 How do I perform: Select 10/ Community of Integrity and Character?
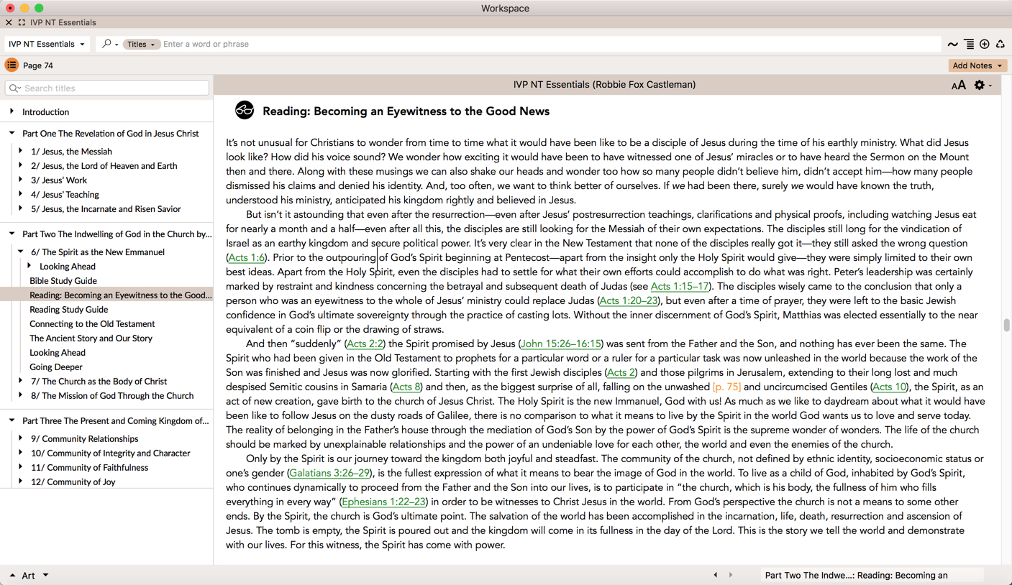pyautogui.click(x=111, y=453)
